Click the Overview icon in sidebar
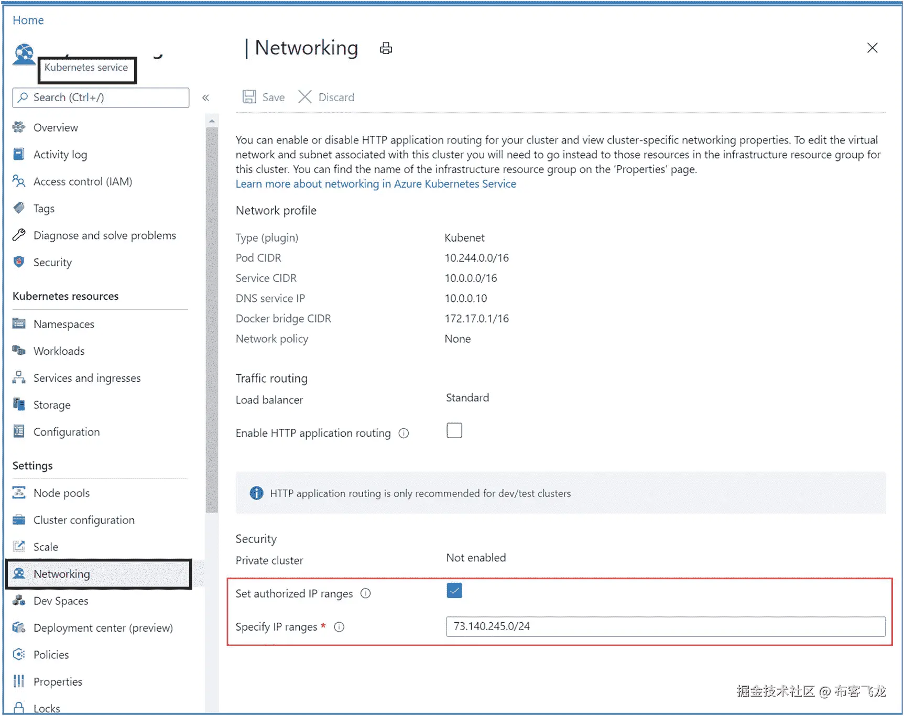This screenshot has height=716, width=904. (x=19, y=127)
